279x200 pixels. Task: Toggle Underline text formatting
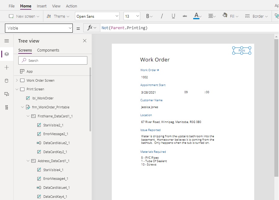(173, 16)
